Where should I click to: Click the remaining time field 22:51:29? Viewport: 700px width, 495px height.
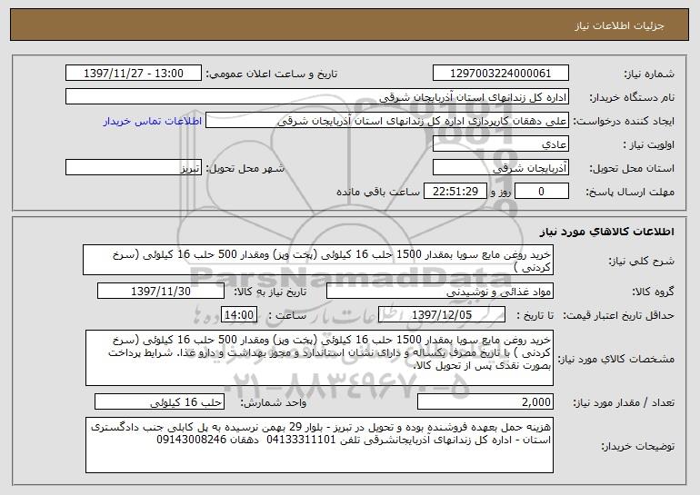coord(455,192)
